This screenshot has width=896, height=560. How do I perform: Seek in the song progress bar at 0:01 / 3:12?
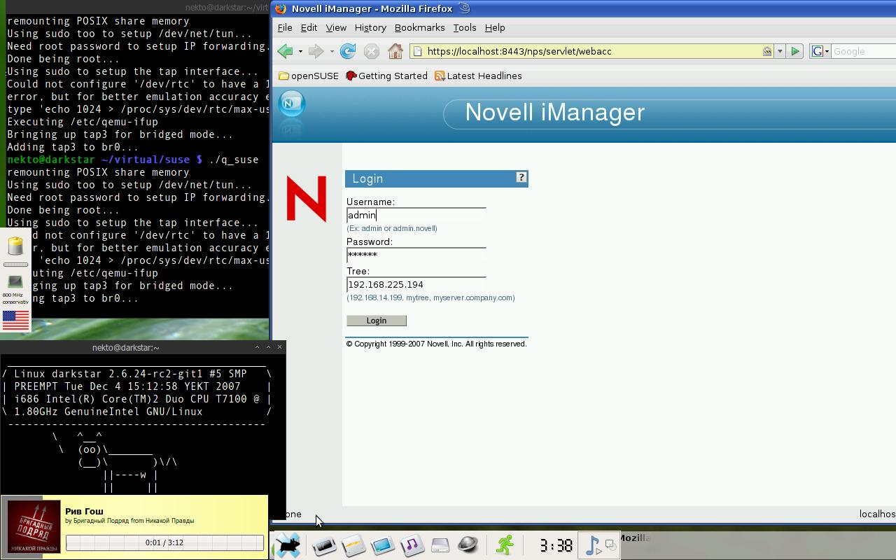click(x=164, y=542)
